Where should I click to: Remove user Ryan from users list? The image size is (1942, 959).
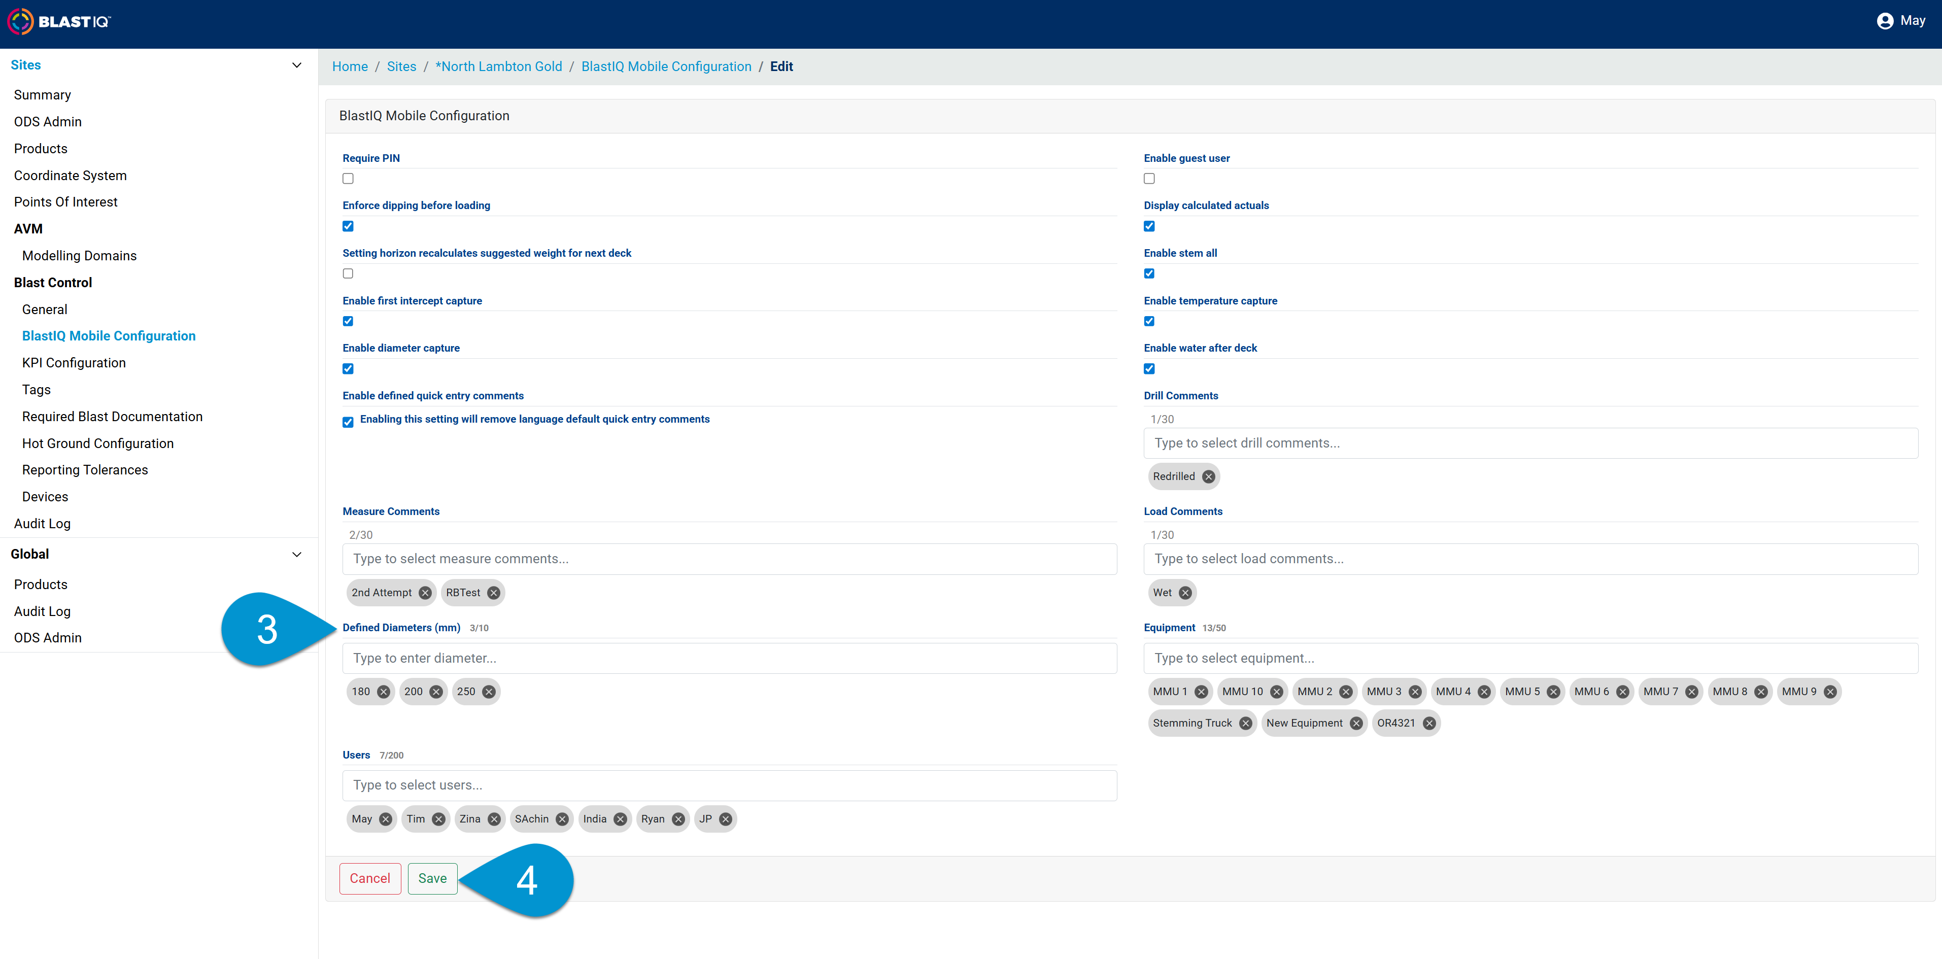pyautogui.click(x=678, y=819)
